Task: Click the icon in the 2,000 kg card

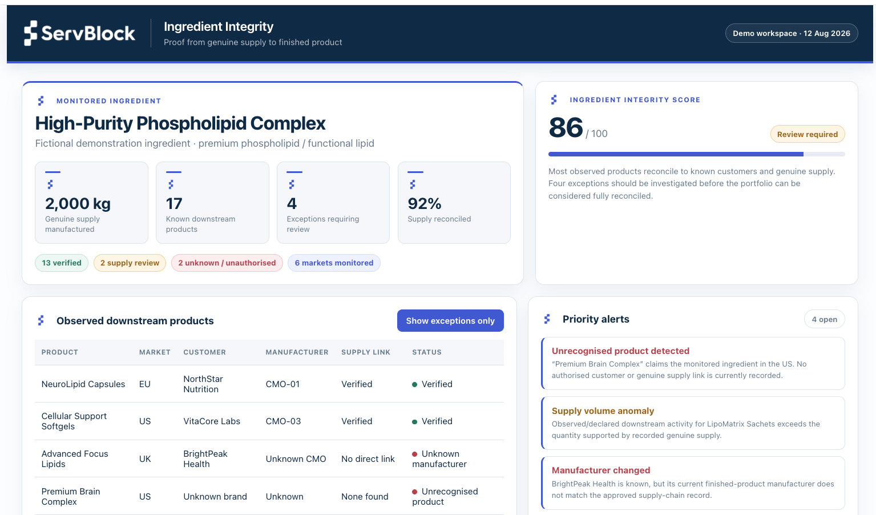Action: (x=50, y=184)
